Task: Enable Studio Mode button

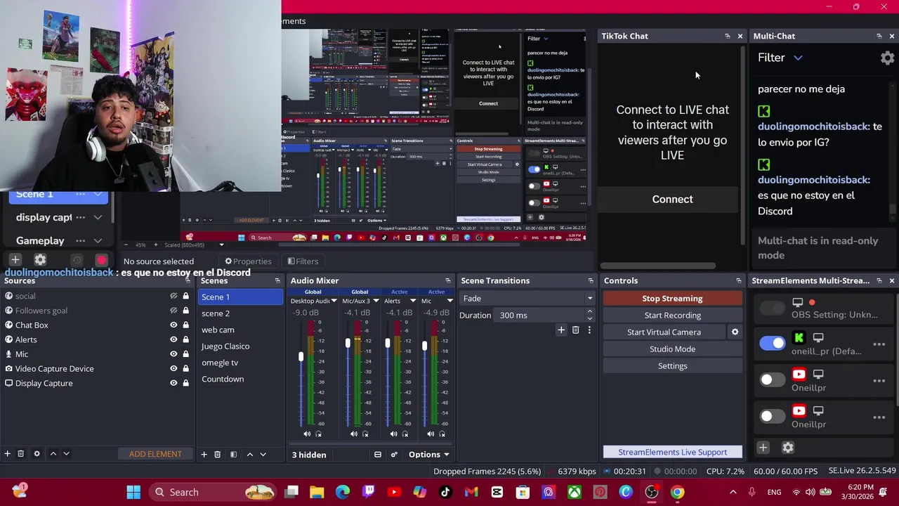Action: click(x=672, y=349)
